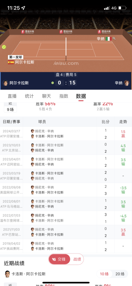The height and width of the screenshot is (286, 132).
Task: Tap the magnifier icon beside 辛纳's flag
Action: click(114, 39)
